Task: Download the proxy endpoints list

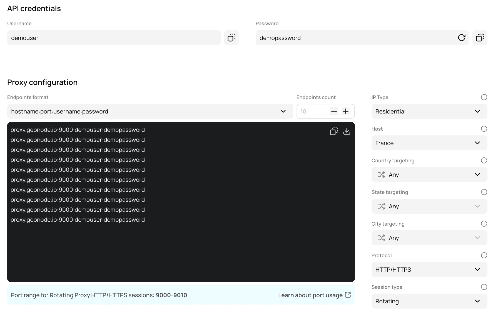Action: tap(347, 131)
